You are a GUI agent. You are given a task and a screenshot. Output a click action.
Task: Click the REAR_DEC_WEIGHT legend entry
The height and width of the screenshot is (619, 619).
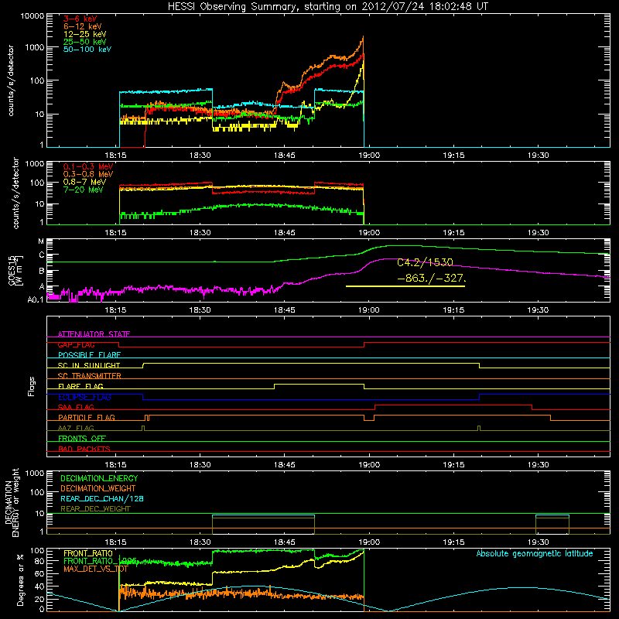click(x=95, y=509)
